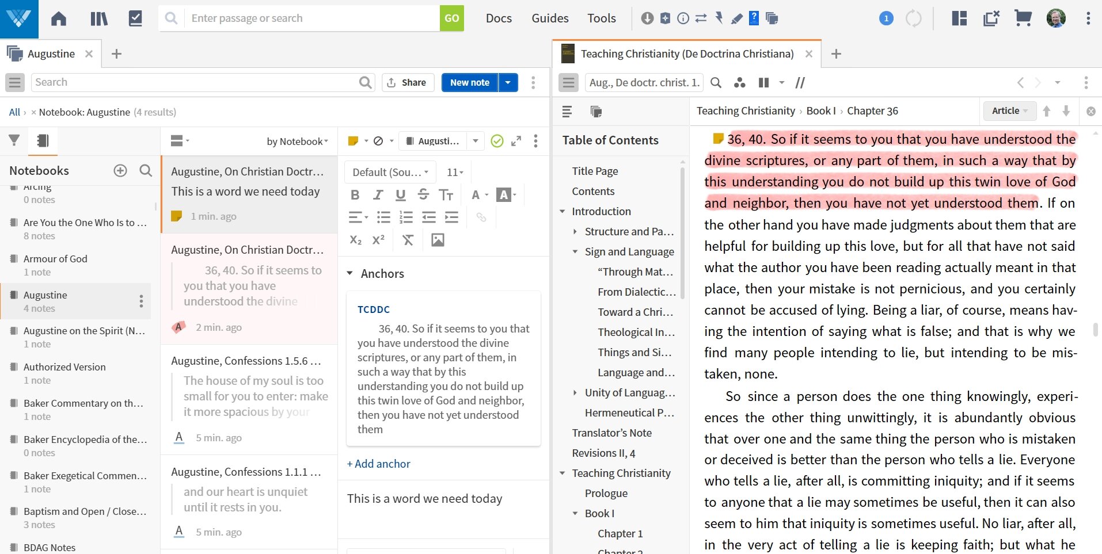The width and height of the screenshot is (1102, 554).
Task: Open resource panel menu hamburger
Action: (568, 82)
